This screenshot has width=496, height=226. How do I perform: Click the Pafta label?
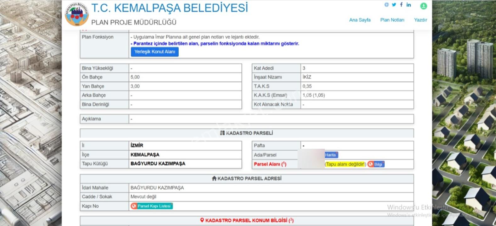point(259,145)
